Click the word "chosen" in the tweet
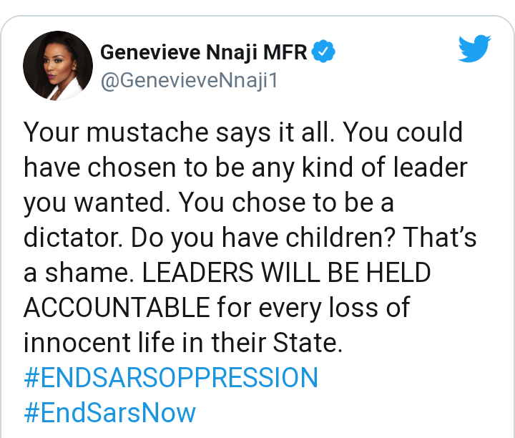This screenshot has height=438, width=515. (x=132, y=167)
